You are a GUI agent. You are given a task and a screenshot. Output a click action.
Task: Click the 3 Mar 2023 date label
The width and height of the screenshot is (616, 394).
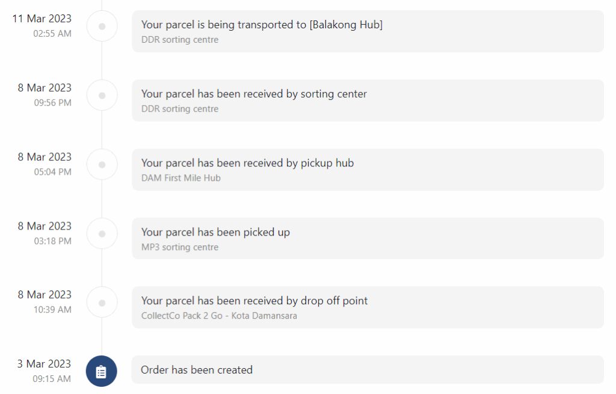[44, 364]
